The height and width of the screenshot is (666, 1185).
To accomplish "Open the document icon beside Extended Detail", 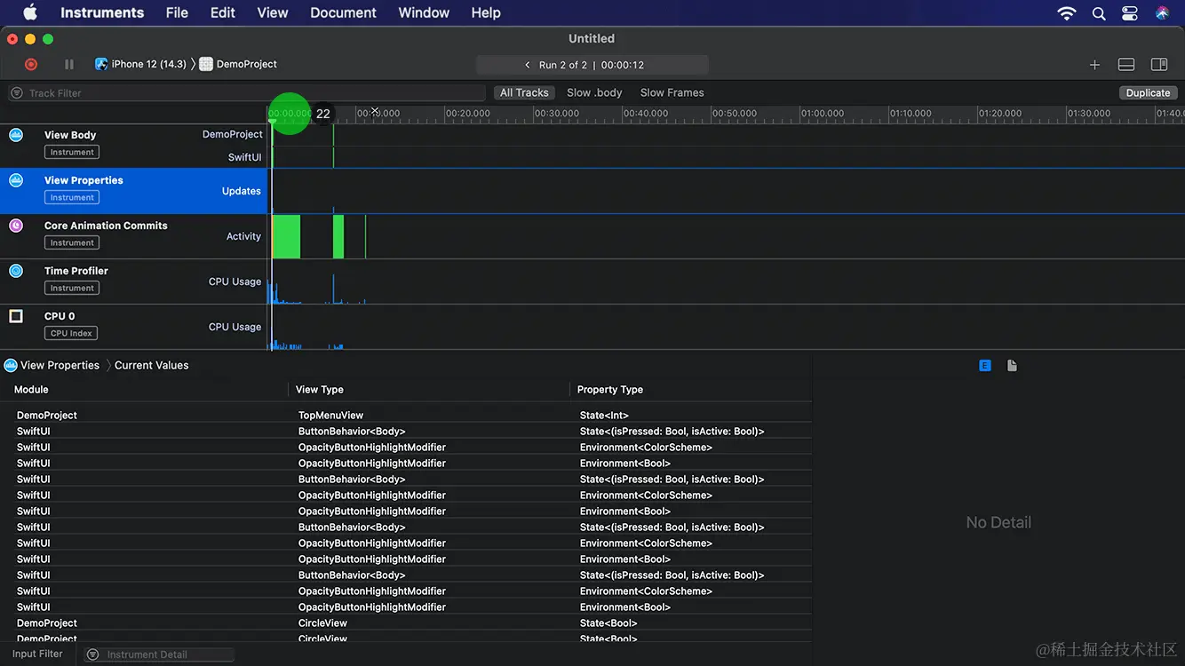I will point(1012,366).
